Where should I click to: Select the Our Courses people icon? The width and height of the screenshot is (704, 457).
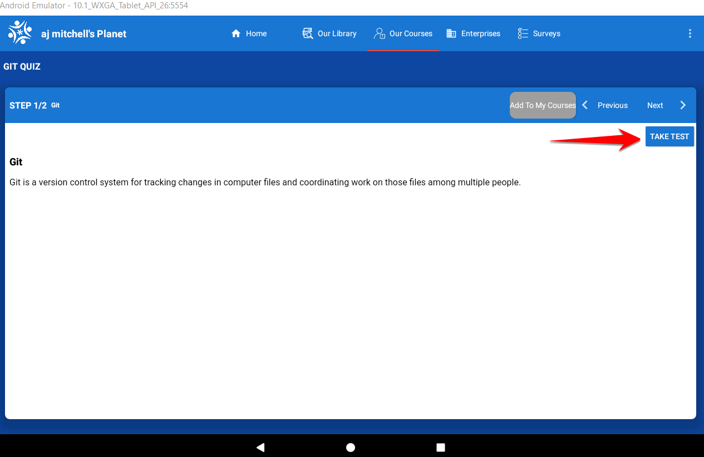(379, 33)
